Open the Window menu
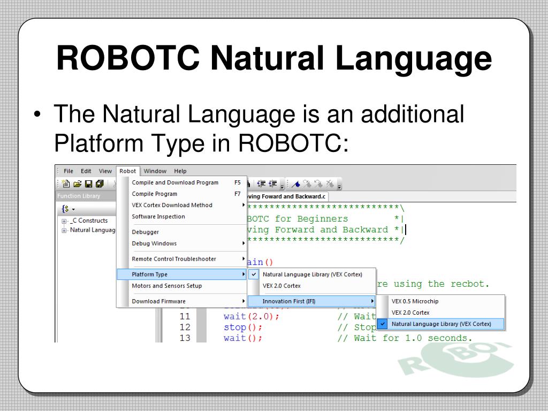Screen dimensions: 548x411 point(155,171)
